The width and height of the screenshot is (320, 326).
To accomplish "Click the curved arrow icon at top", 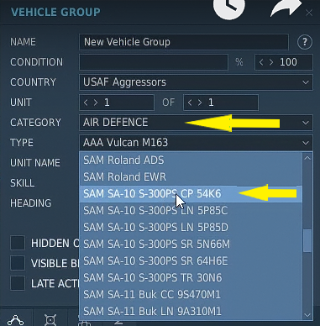I will coord(286,8).
